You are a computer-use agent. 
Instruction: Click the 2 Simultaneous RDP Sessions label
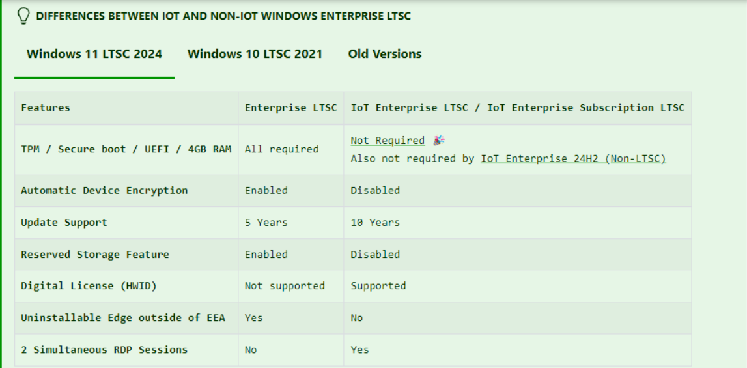[104, 349]
